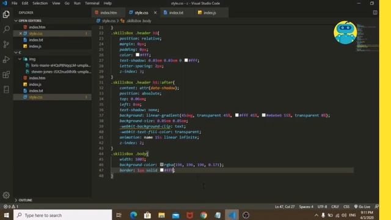Viewport: 391px width, 220px height.
Task: Open index.htm in the C folder
Action: [x=37, y=78]
